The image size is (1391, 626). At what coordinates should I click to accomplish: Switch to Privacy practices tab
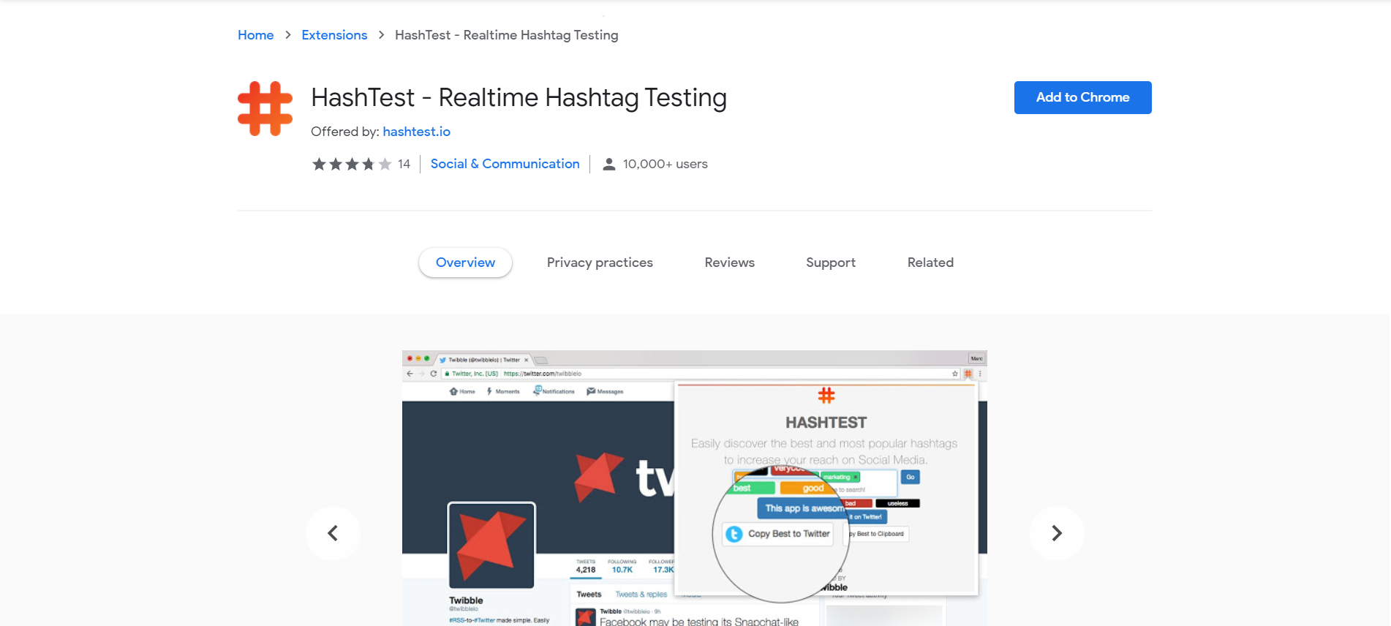click(x=600, y=263)
